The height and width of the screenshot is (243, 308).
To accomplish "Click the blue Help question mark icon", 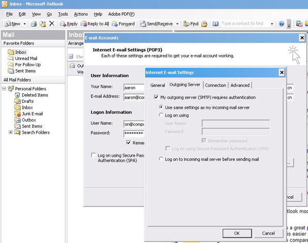I will (281, 24).
